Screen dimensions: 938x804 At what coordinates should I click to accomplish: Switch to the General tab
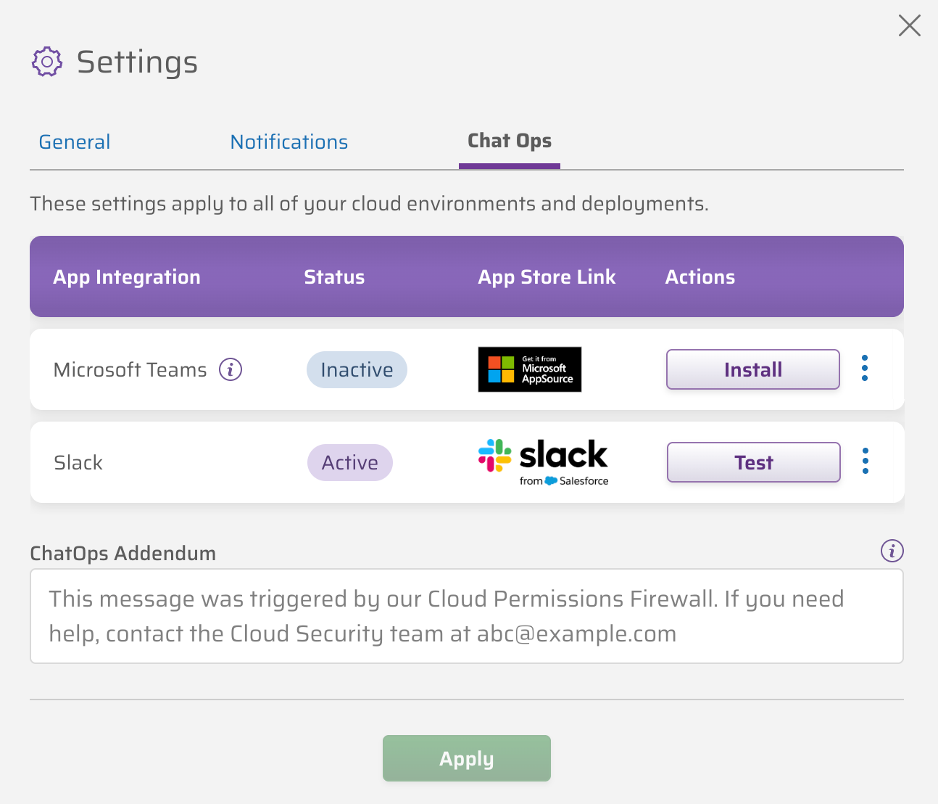click(75, 142)
